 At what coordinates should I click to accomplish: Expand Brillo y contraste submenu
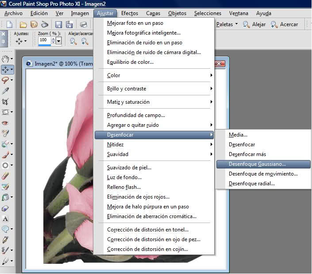[154, 89]
